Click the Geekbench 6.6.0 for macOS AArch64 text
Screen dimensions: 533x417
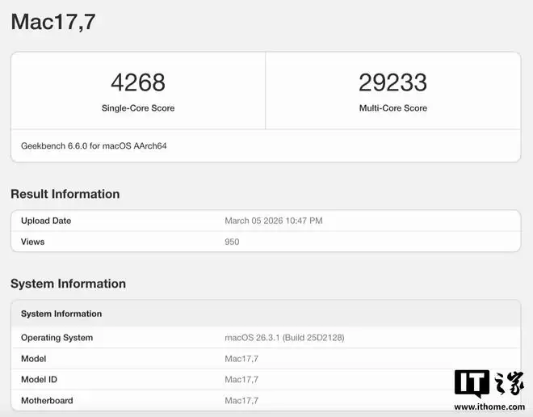click(94, 146)
